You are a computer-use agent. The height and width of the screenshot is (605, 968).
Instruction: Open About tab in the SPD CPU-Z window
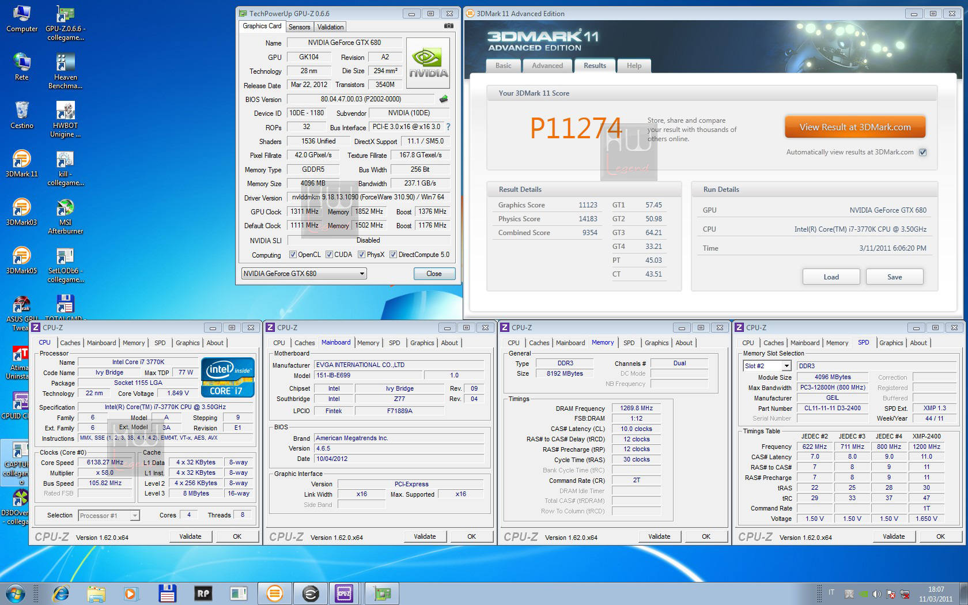tap(918, 343)
